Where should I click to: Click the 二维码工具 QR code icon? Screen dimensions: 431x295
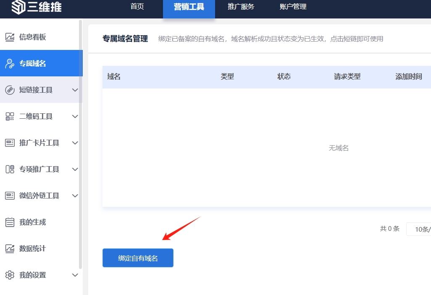10,116
